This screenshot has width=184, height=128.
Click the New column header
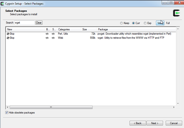pos(25,30)
